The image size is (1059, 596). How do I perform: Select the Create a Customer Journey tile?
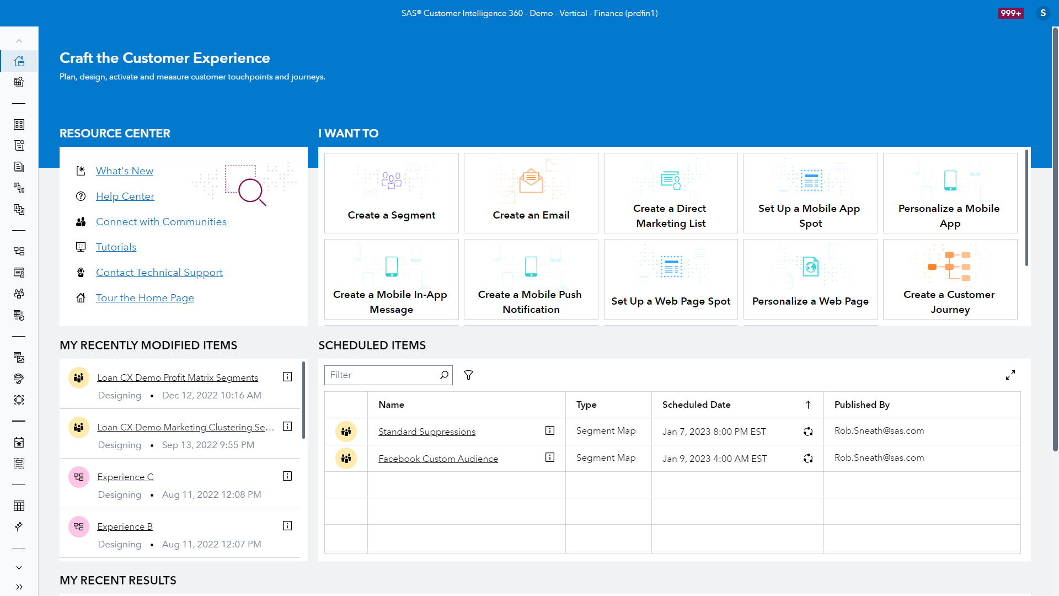pyautogui.click(x=949, y=279)
